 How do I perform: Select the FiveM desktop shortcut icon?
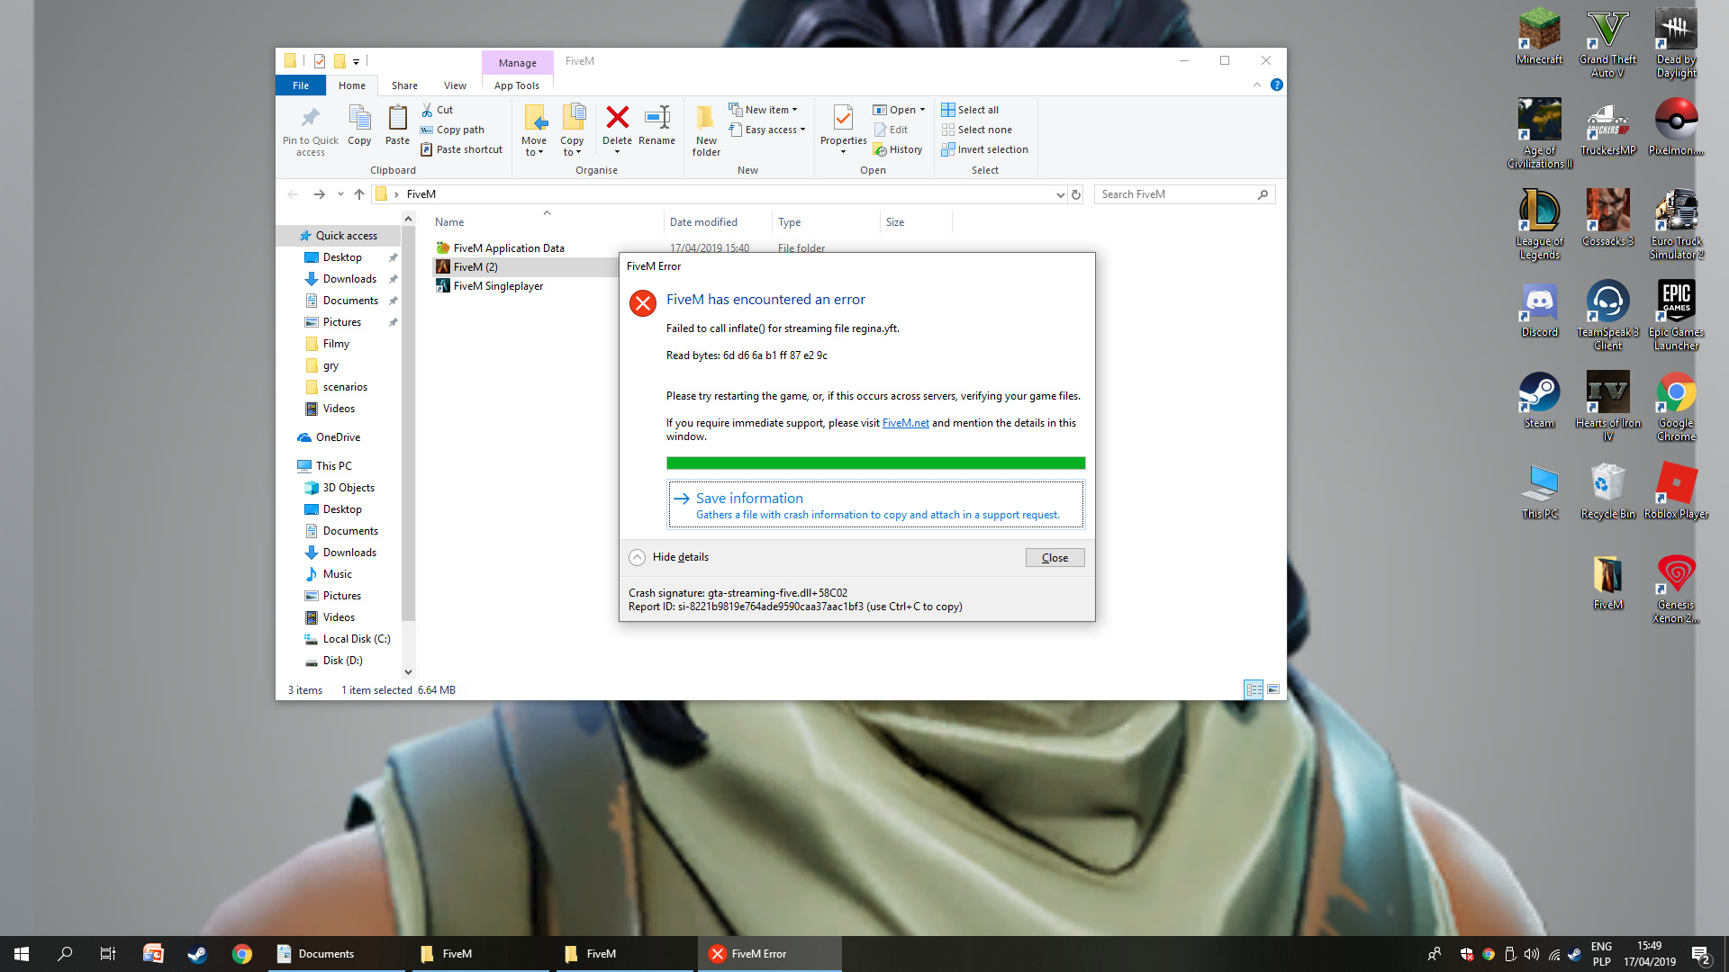1607,583
